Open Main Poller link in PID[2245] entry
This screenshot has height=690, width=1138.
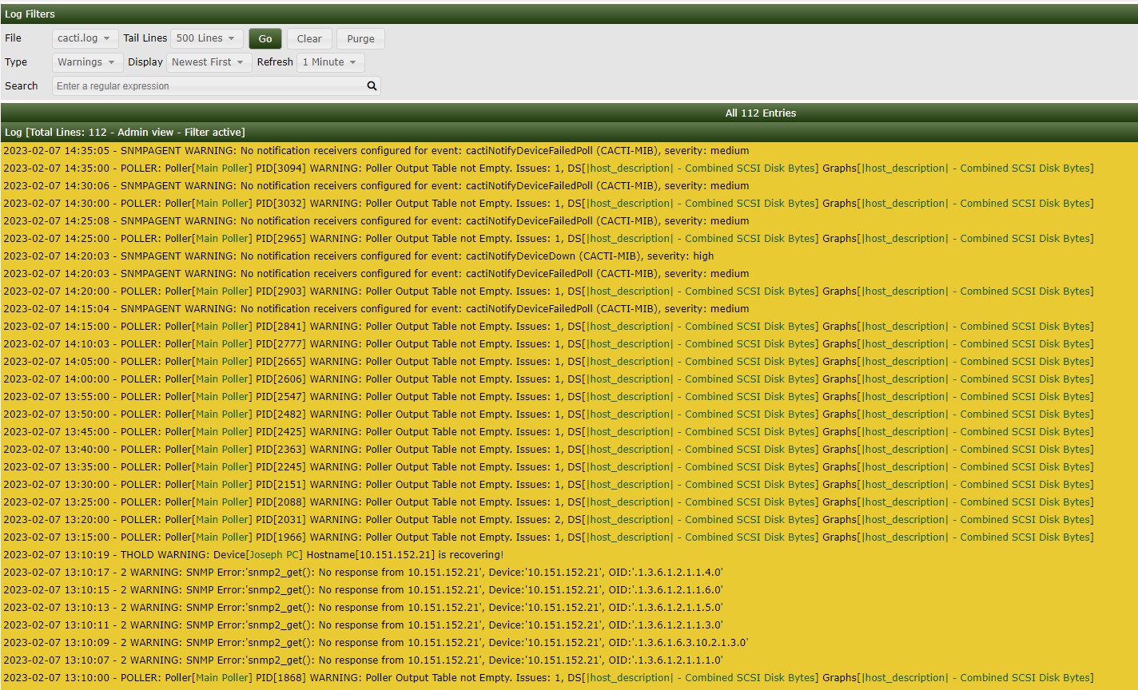pos(222,467)
